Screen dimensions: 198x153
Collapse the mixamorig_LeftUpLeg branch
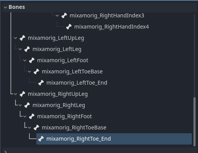tap(15, 38)
